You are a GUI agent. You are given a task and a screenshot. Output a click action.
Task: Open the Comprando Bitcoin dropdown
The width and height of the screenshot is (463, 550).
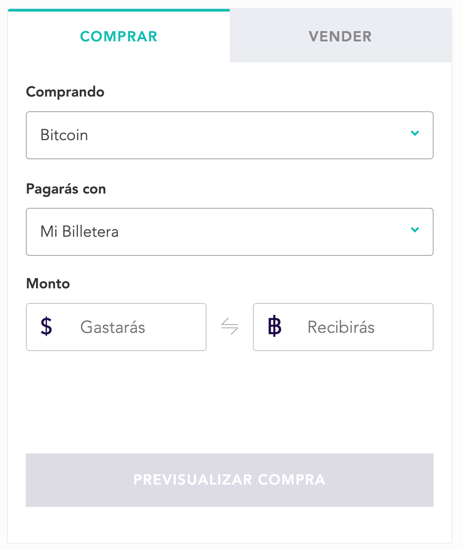point(230,135)
